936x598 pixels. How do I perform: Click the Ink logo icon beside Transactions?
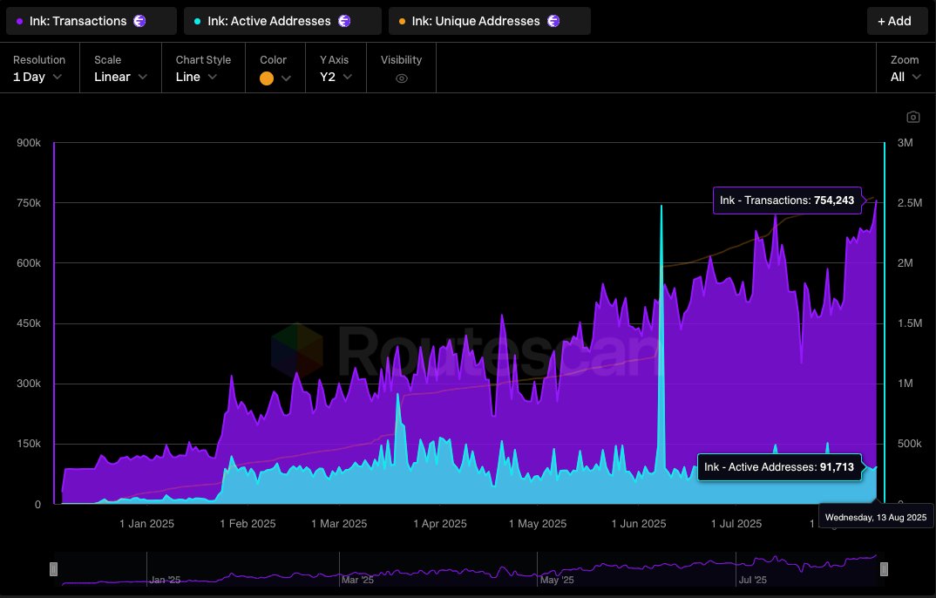point(139,21)
